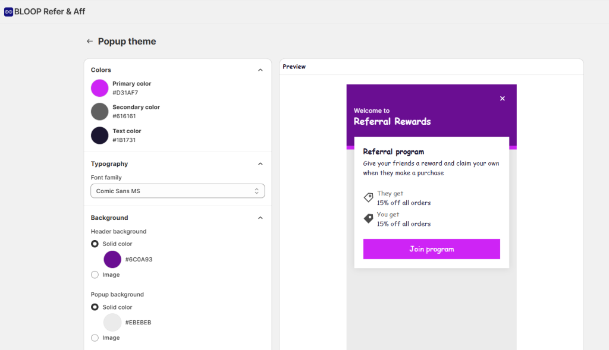Select Image for popup background
Screen dimensions: 609x350
95,338
